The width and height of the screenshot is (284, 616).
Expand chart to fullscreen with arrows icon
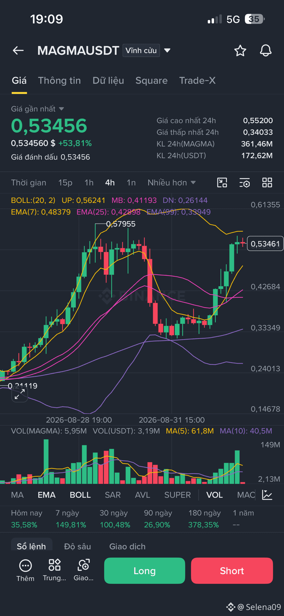click(20, 394)
